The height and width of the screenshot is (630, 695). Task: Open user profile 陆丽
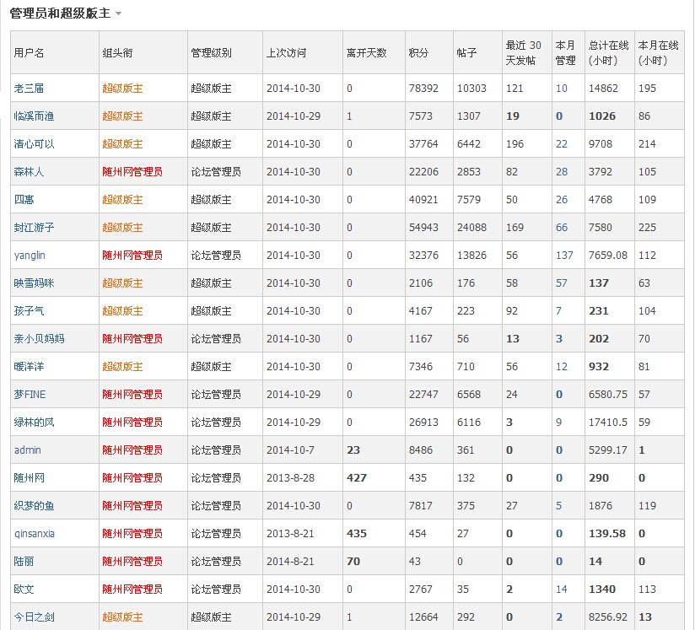24,562
